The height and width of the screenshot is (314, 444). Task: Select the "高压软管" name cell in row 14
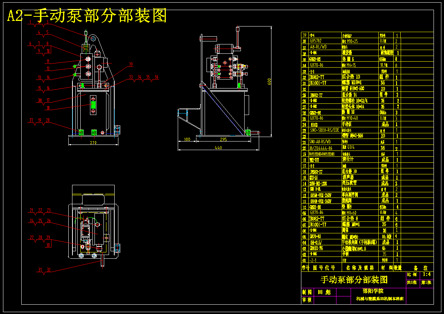point(350,183)
